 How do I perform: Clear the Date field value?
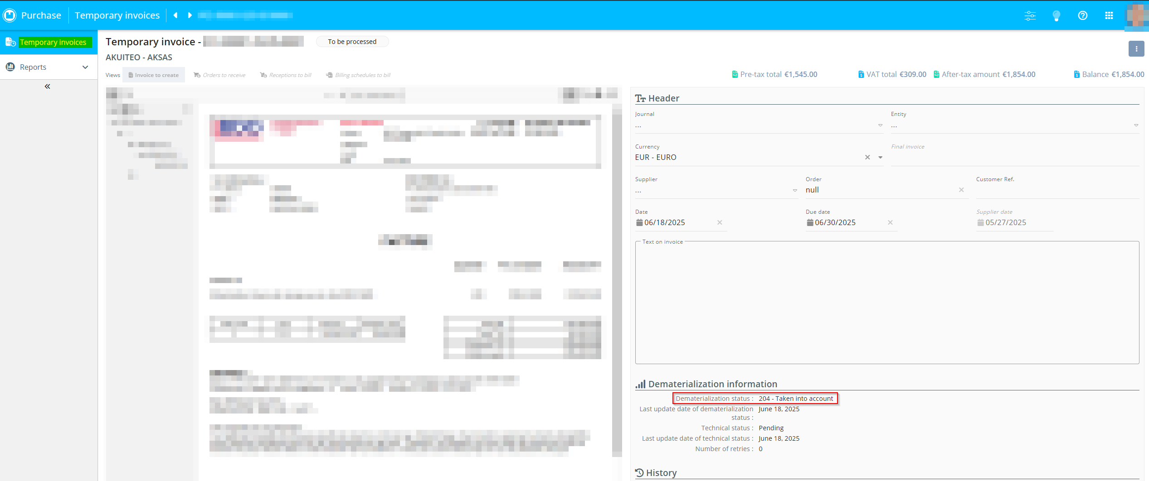720,222
